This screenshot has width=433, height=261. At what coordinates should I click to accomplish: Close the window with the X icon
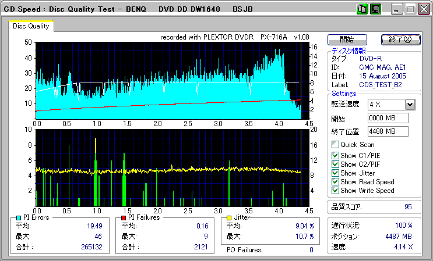[423, 9]
